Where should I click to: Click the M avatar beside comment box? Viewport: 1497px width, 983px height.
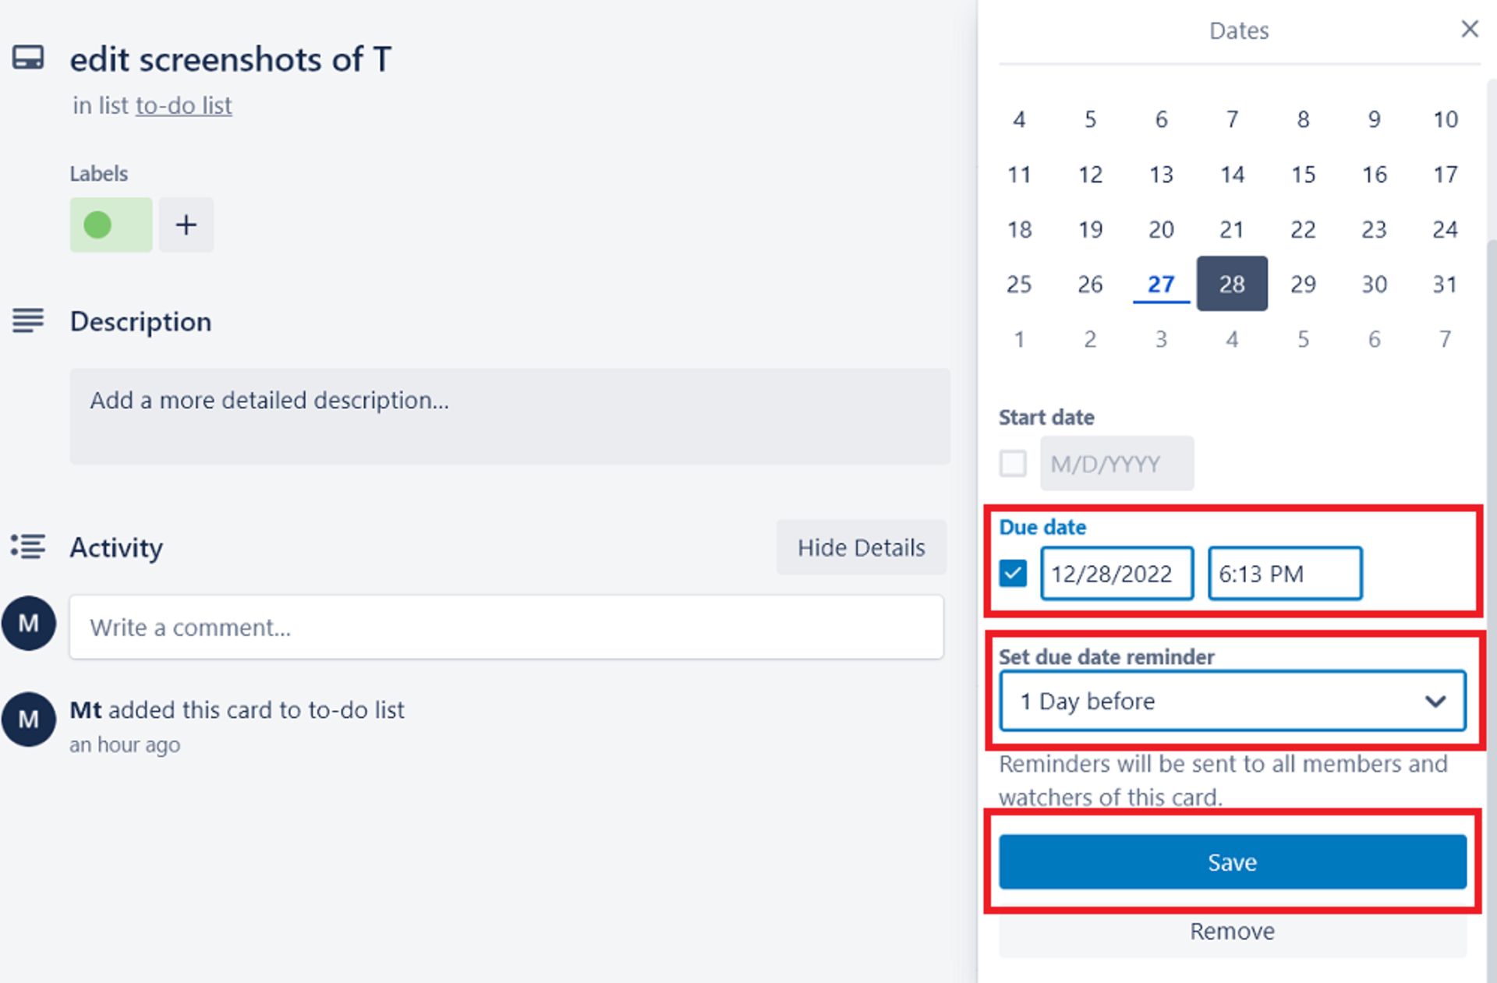(x=29, y=623)
